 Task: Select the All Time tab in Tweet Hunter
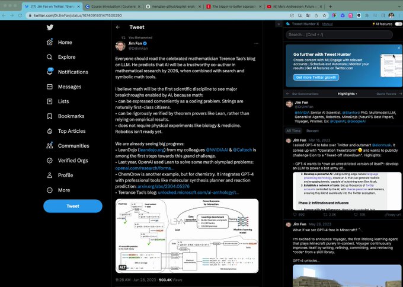click(293, 131)
